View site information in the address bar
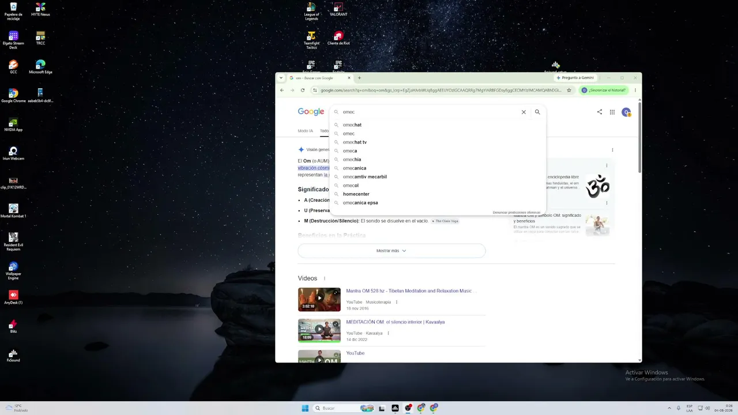 click(315, 90)
